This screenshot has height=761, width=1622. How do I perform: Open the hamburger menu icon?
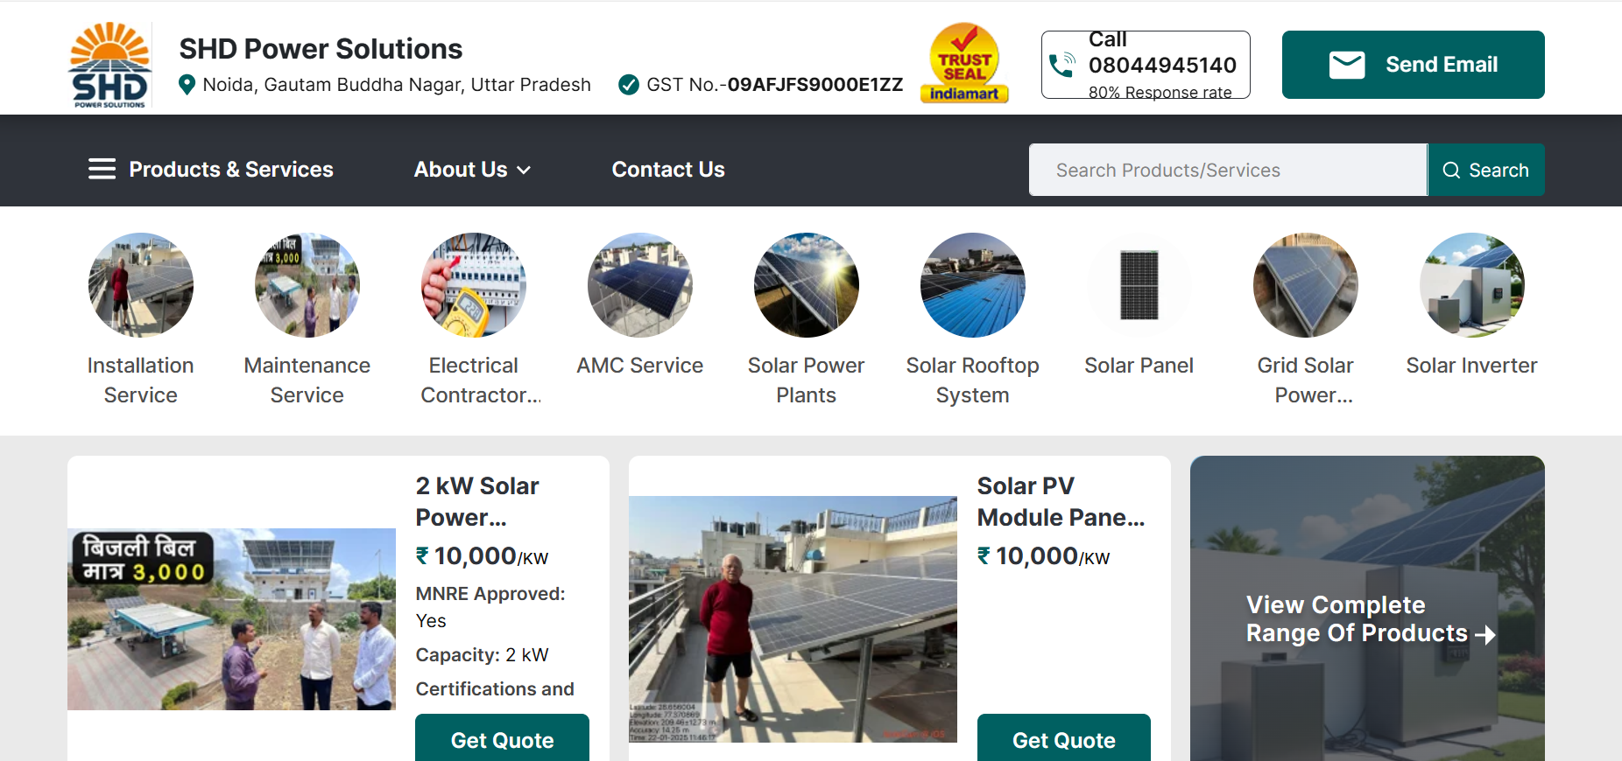[x=102, y=169]
